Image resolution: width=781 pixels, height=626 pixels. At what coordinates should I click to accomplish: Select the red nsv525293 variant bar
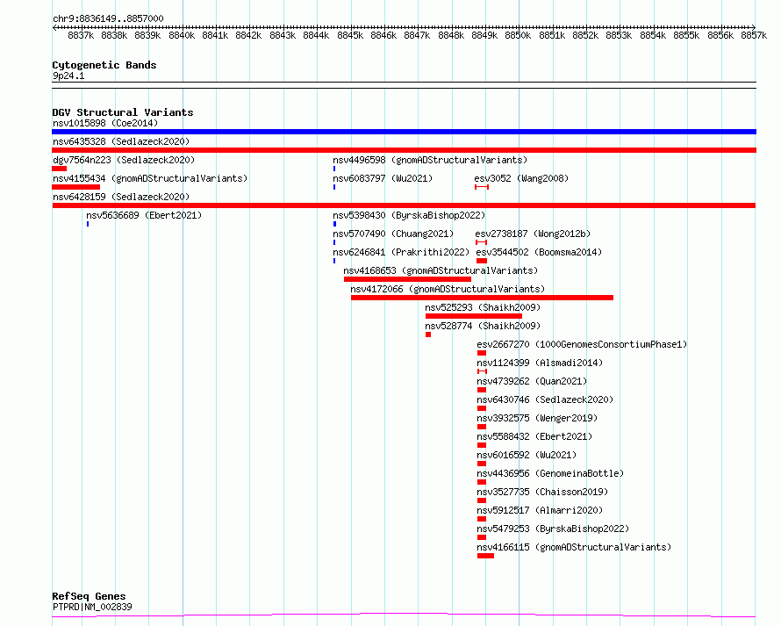[x=474, y=316]
